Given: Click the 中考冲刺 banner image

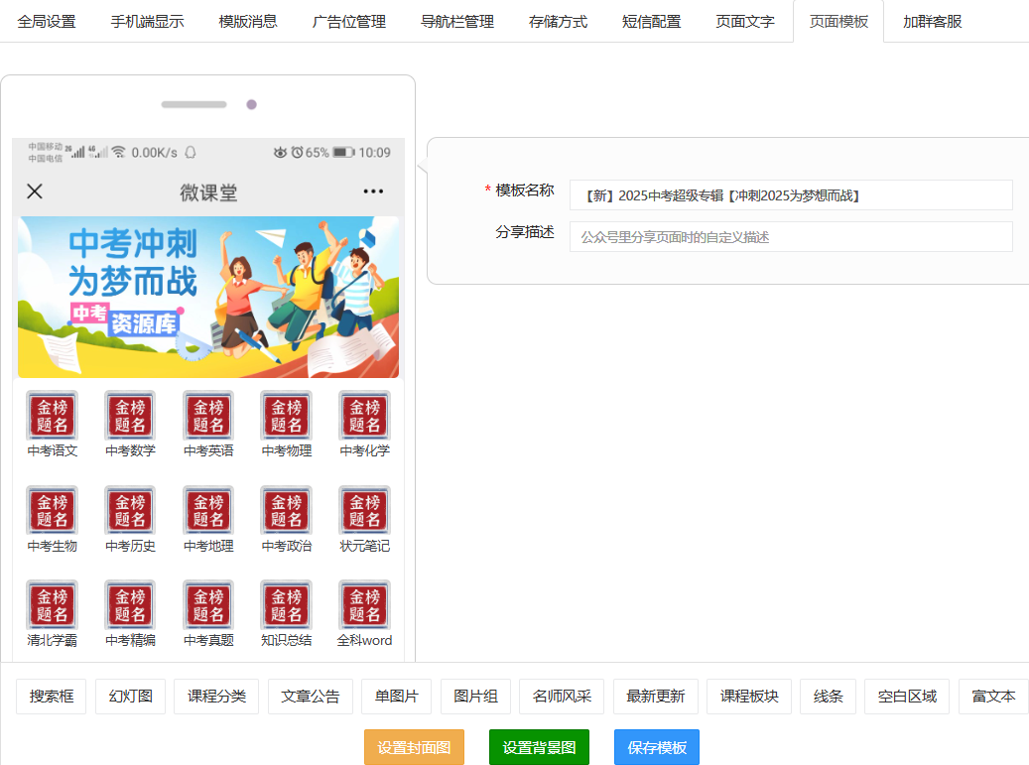Looking at the screenshot, I should click(208, 297).
